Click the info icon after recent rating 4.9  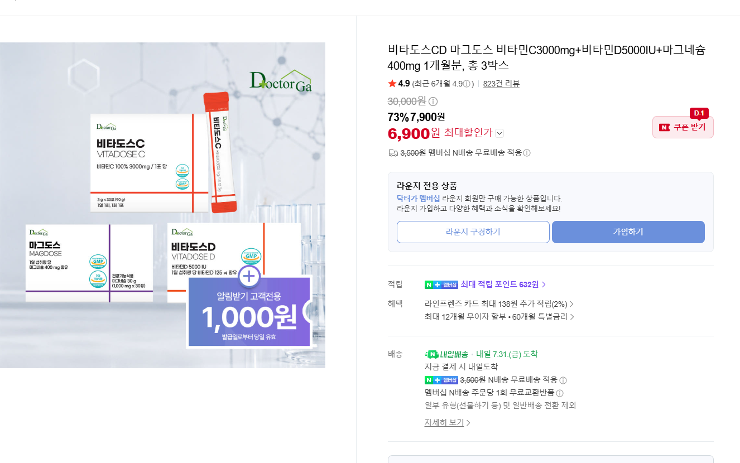pos(467,84)
